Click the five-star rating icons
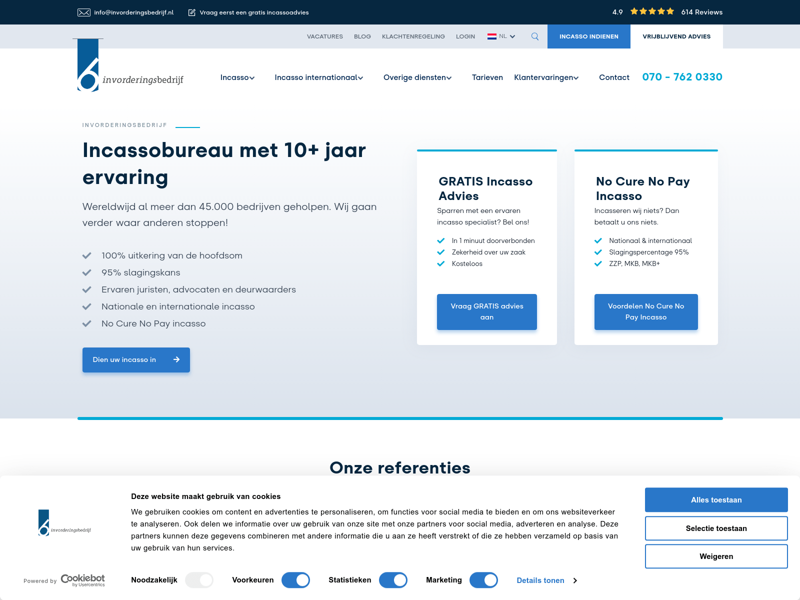Image resolution: width=800 pixels, height=600 pixels. pyautogui.click(x=652, y=11)
